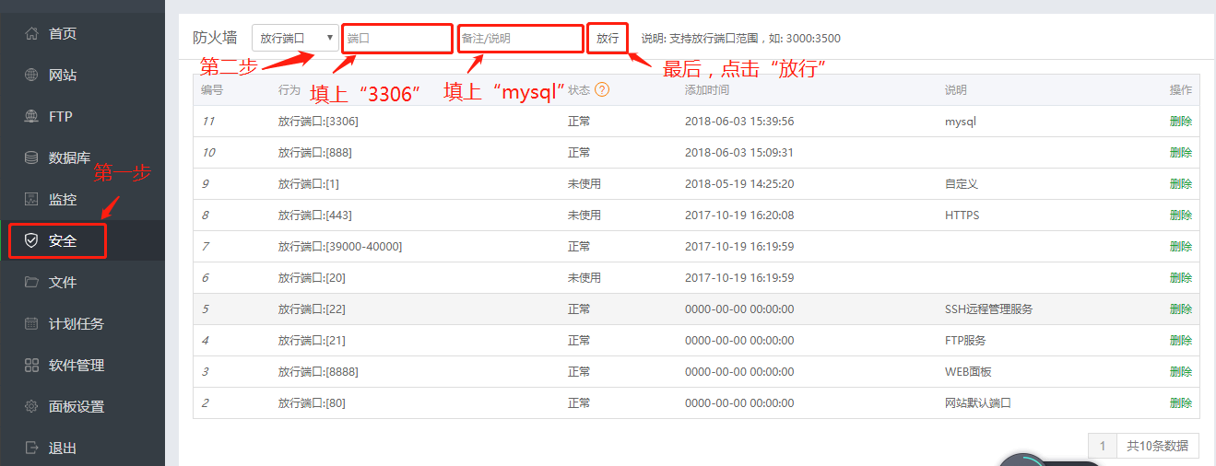Image resolution: width=1216 pixels, height=466 pixels.
Task: Click the globe icon beside 网站
Action: coord(31,75)
